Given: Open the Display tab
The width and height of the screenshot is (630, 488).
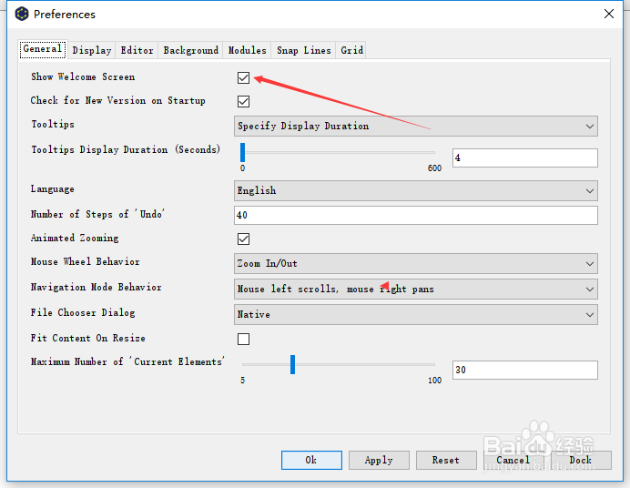Looking at the screenshot, I should pyautogui.click(x=92, y=50).
